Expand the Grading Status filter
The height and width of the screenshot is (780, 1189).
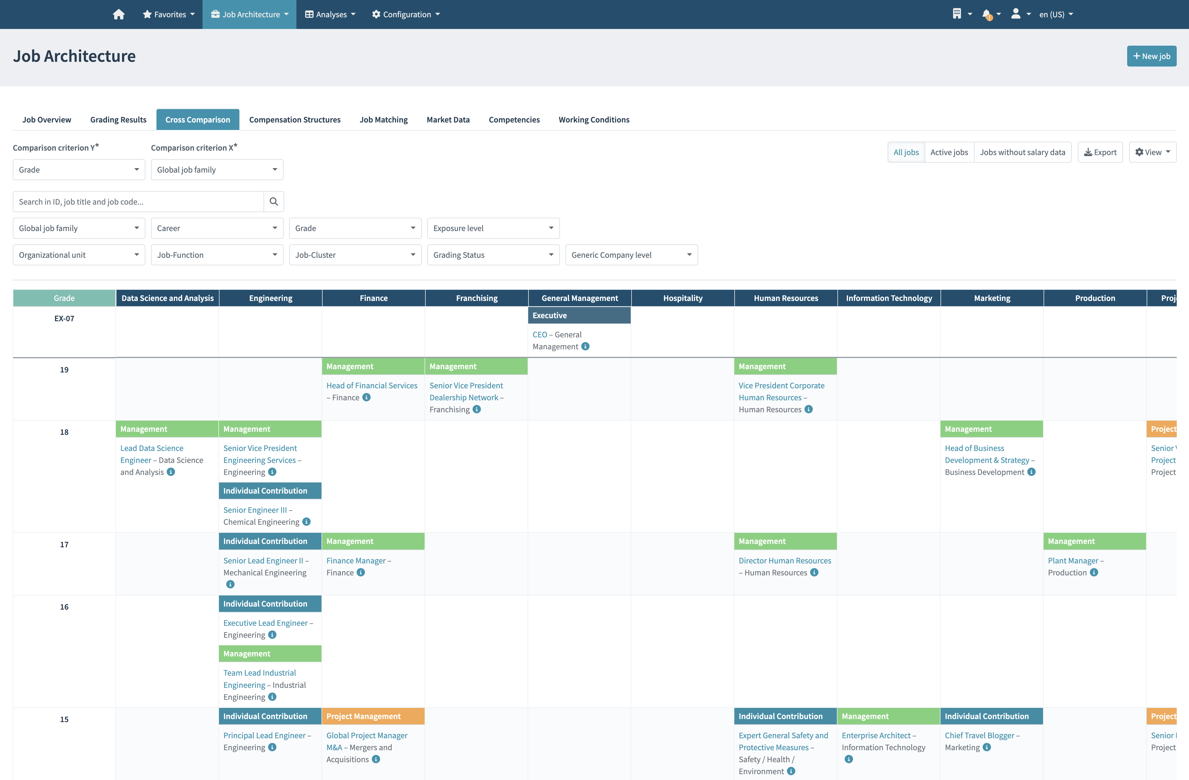tap(493, 254)
